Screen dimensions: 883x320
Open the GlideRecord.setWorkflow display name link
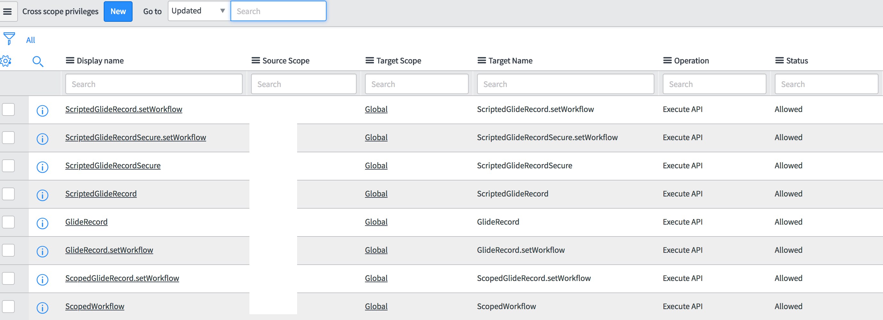(109, 250)
